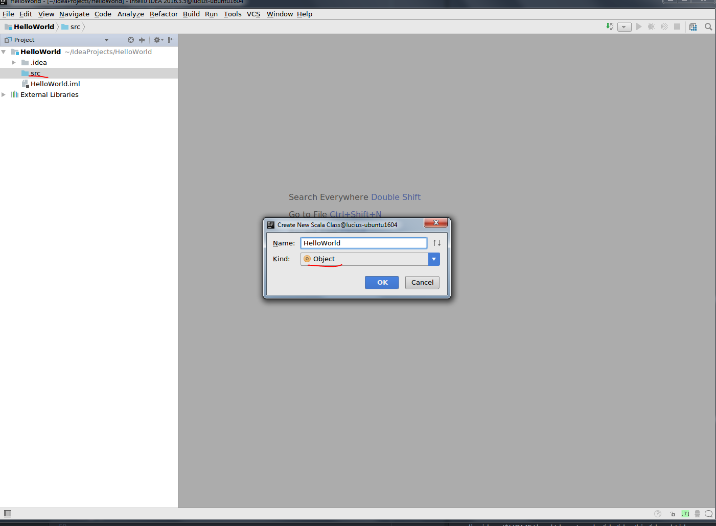Viewport: 716px width, 526px height.
Task: Click the green [T] status bar icon
Action: click(685, 514)
